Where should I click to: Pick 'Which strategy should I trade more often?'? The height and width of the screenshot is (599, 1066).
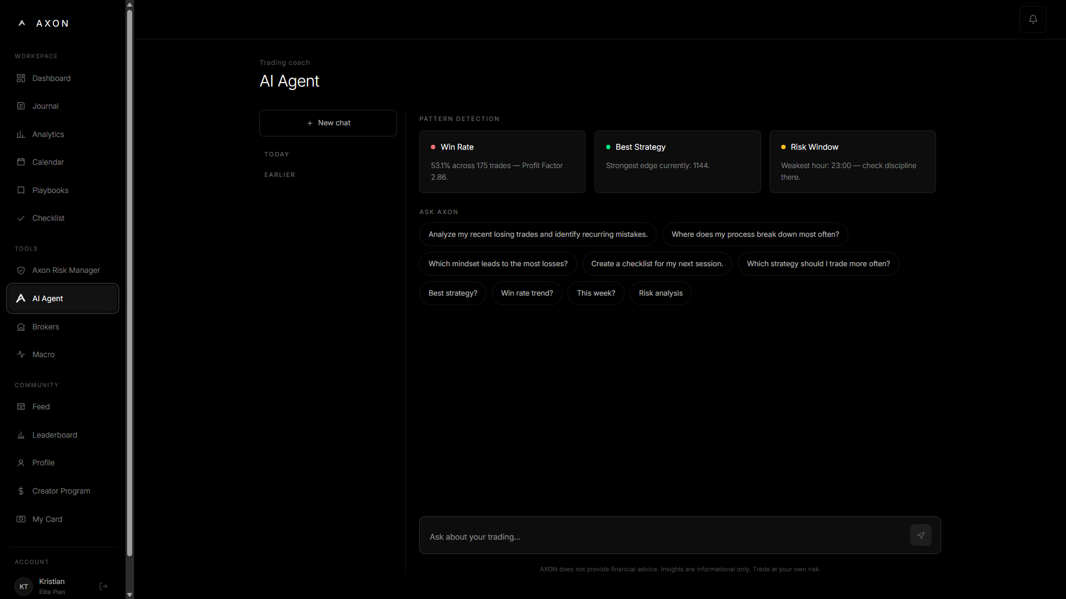click(x=818, y=263)
